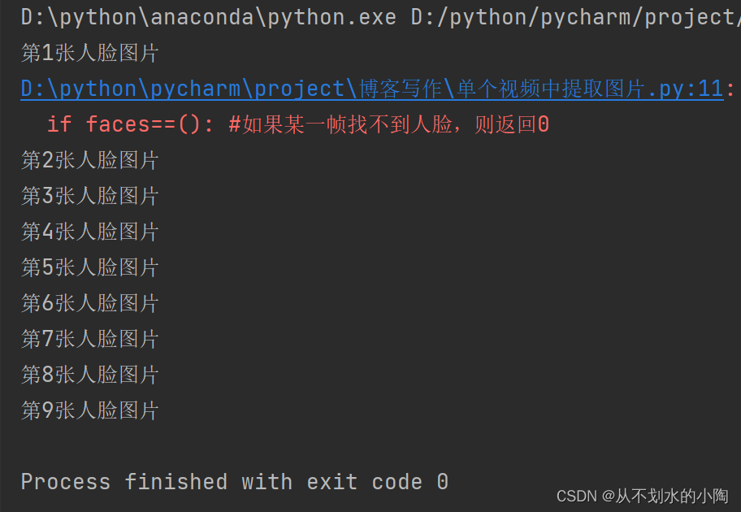
Task: Click the 第9张人脸图片 output line
Action: click(x=89, y=410)
